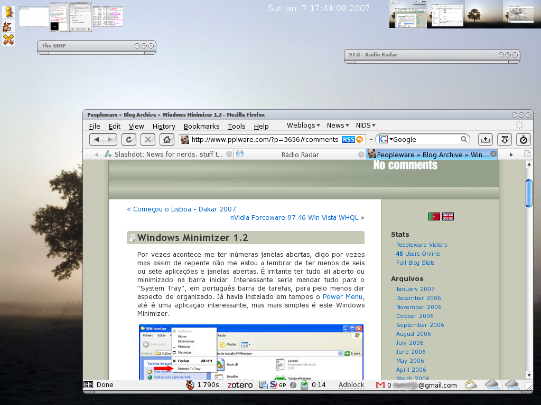The width and height of the screenshot is (541, 405).
Task: Click the Adblock status bar label
Action: point(351,385)
